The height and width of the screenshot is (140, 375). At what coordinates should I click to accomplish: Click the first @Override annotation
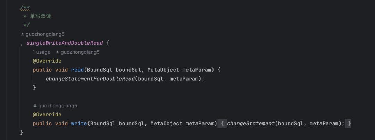click(x=47, y=61)
